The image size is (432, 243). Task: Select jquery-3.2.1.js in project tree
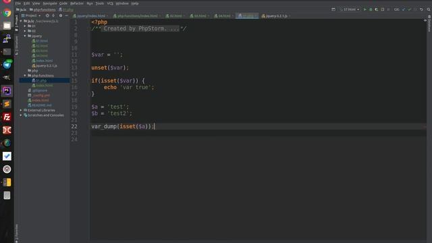point(45,65)
